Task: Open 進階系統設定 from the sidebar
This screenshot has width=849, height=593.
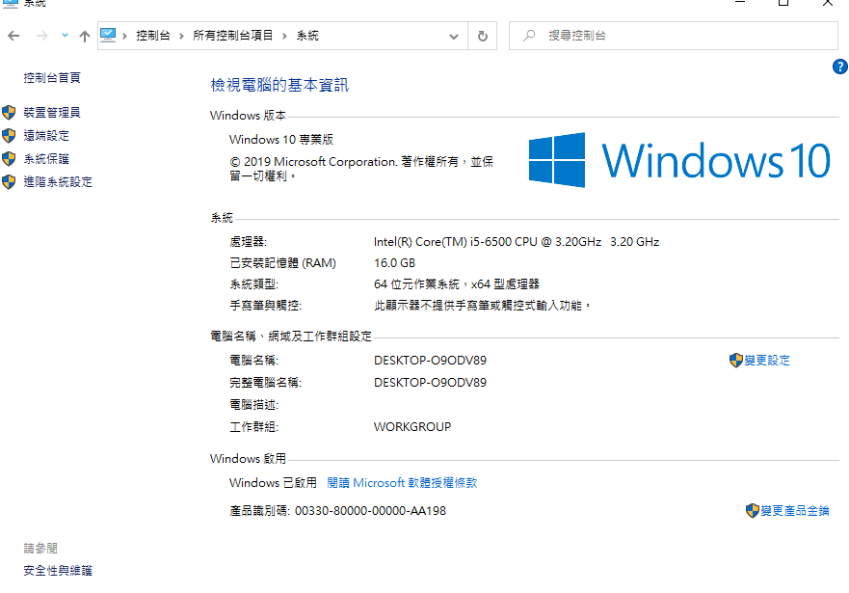Action: tap(58, 182)
